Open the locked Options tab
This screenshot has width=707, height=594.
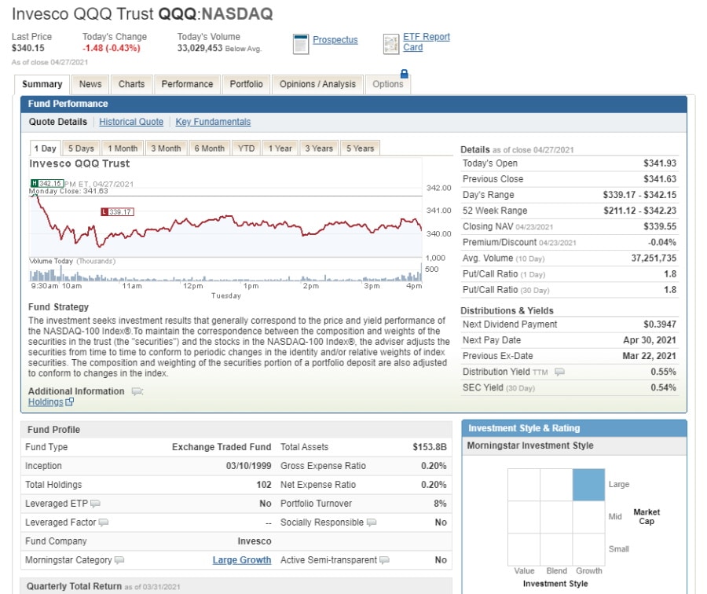pyautogui.click(x=388, y=84)
